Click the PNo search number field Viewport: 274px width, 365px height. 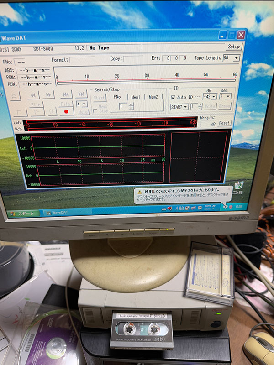pyautogui.click(x=123, y=106)
